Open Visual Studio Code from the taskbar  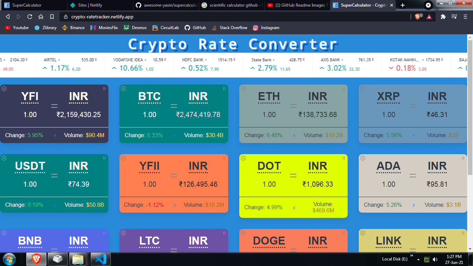[101, 259]
